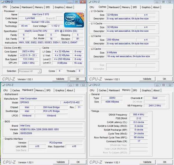This screenshot has width=174, height=165.
Task: Close the Mainboard window
Action: pos(84,85)
